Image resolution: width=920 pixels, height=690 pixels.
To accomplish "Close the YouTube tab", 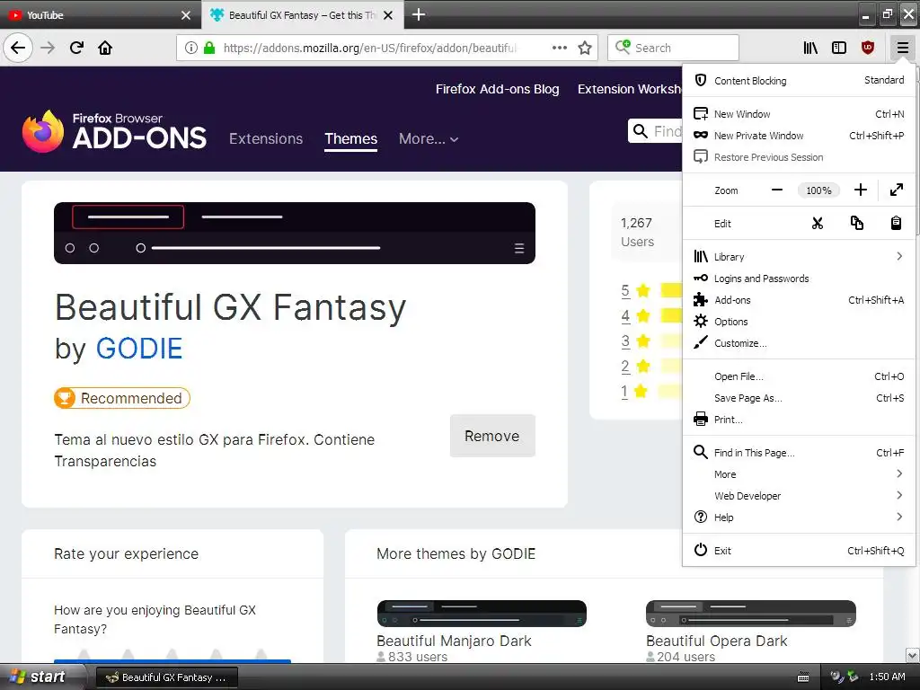I will point(186,15).
